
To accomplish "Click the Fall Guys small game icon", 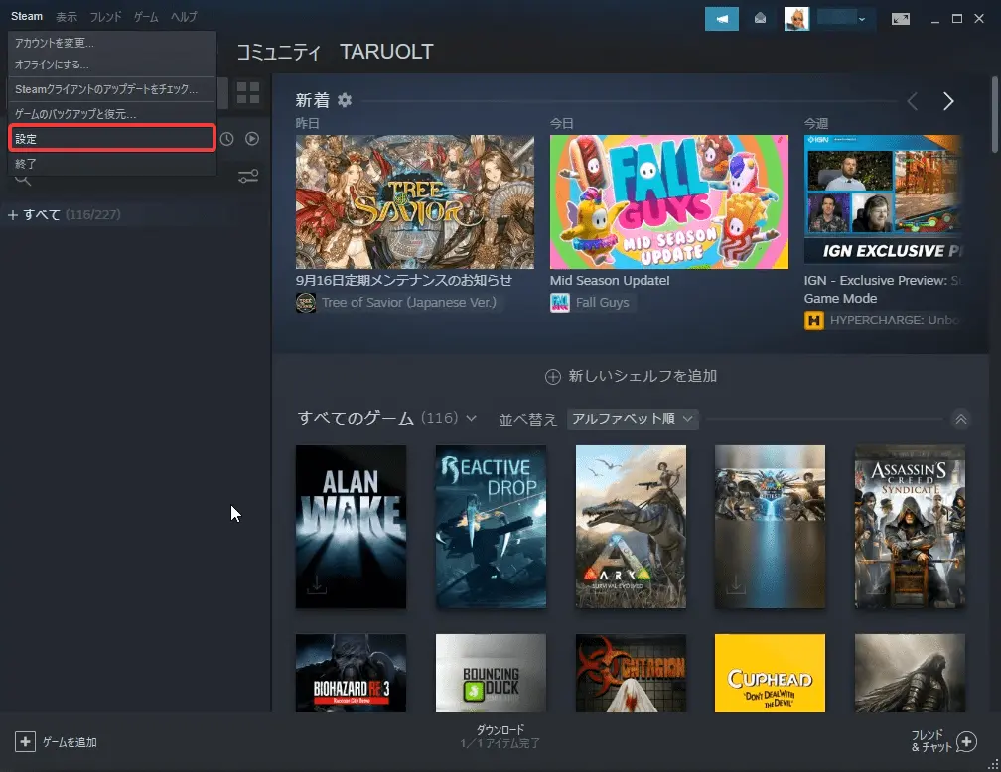I will 560,303.
